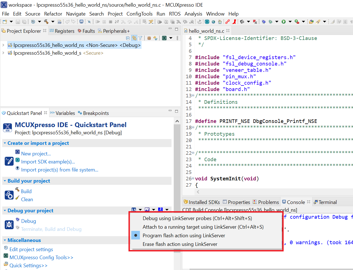This screenshot has height=270, width=353.
Task: Click the editor horizontal scrollbar left arrow
Action: tap(198, 192)
